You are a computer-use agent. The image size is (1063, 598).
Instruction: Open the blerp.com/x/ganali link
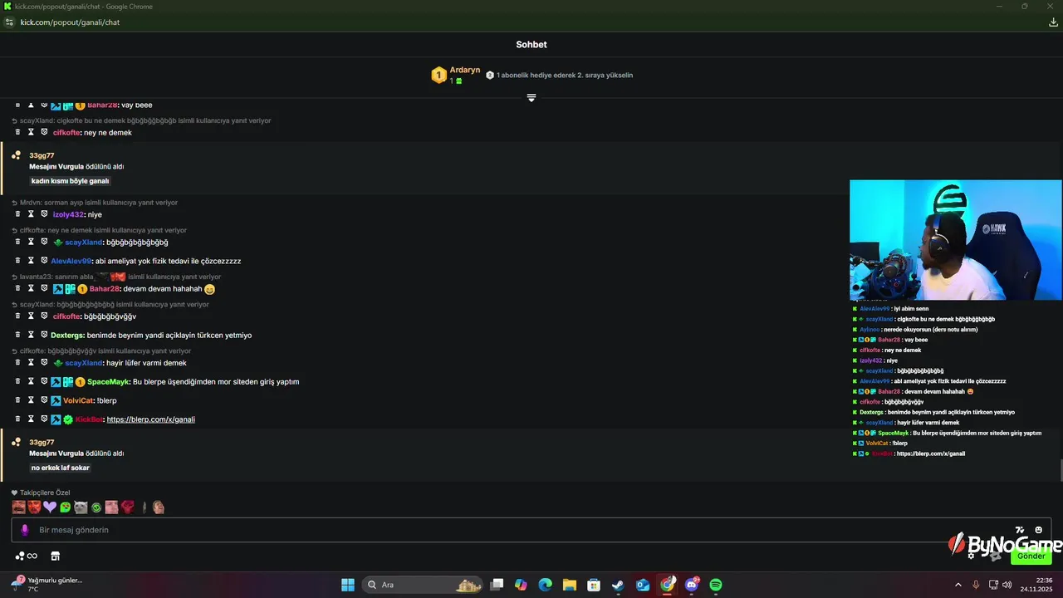(150, 419)
